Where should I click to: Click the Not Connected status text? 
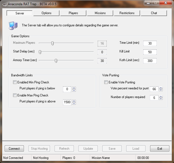coord(13,158)
